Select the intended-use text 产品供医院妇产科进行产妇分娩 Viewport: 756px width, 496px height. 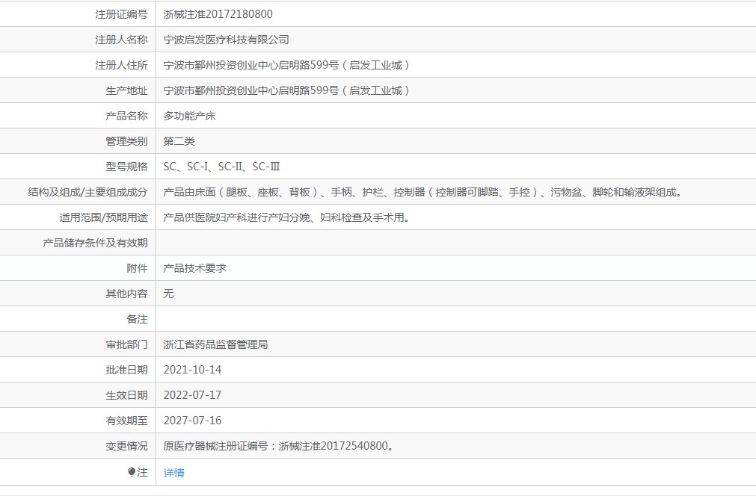pos(287,217)
